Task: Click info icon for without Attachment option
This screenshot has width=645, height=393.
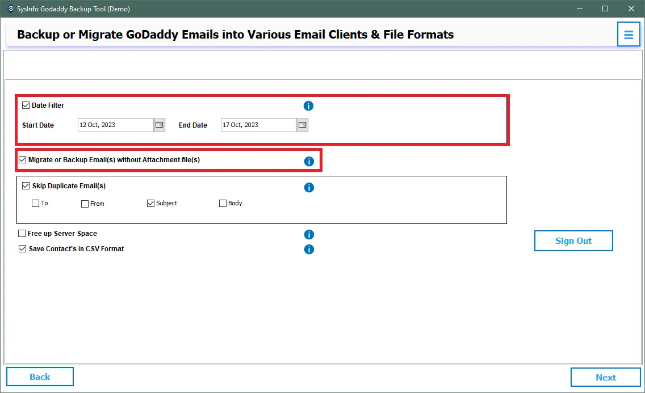Action: point(309,162)
